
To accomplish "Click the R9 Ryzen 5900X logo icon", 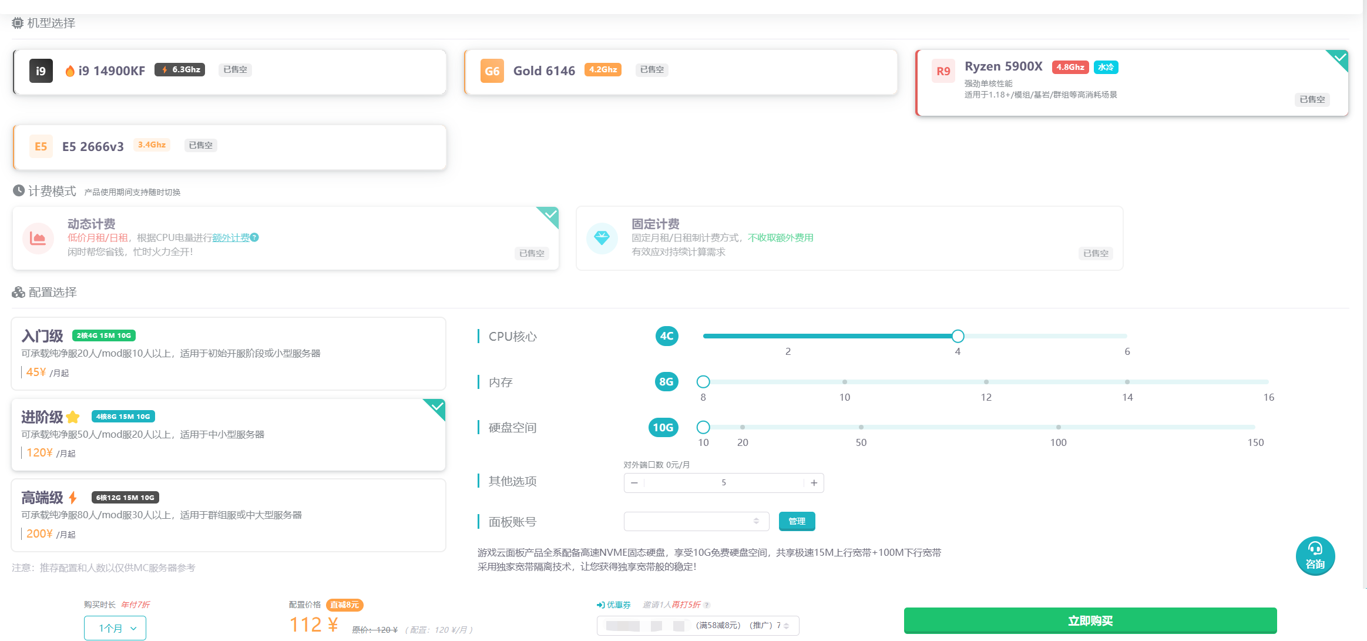I will pyautogui.click(x=943, y=71).
